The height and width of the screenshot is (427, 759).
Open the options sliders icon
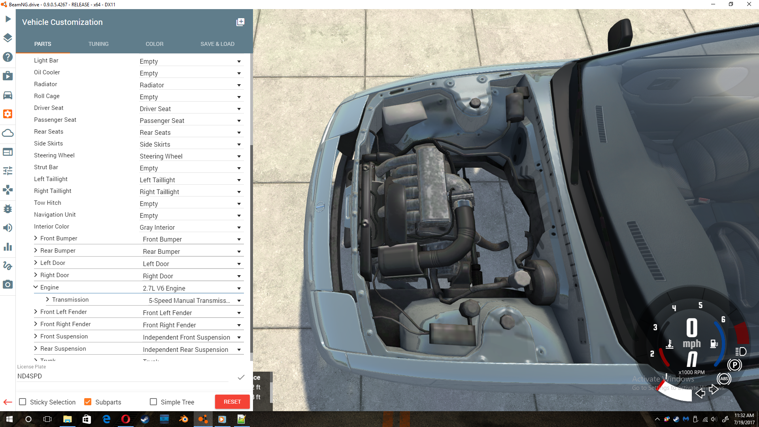[8, 171]
